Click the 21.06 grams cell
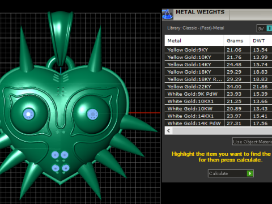This screenshot has height=204, width=272. coord(237,50)
